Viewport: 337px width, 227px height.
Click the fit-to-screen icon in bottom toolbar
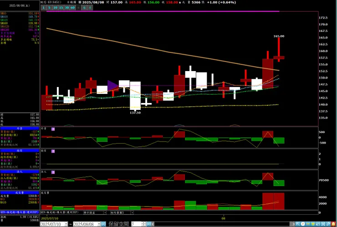323,224
